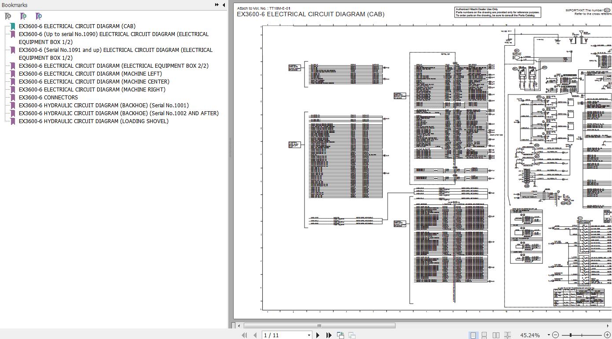Image resolution: width=612 pixels, height=339 pixels.
Task: Click the previous view icon
Action: [x=341, y=335]
